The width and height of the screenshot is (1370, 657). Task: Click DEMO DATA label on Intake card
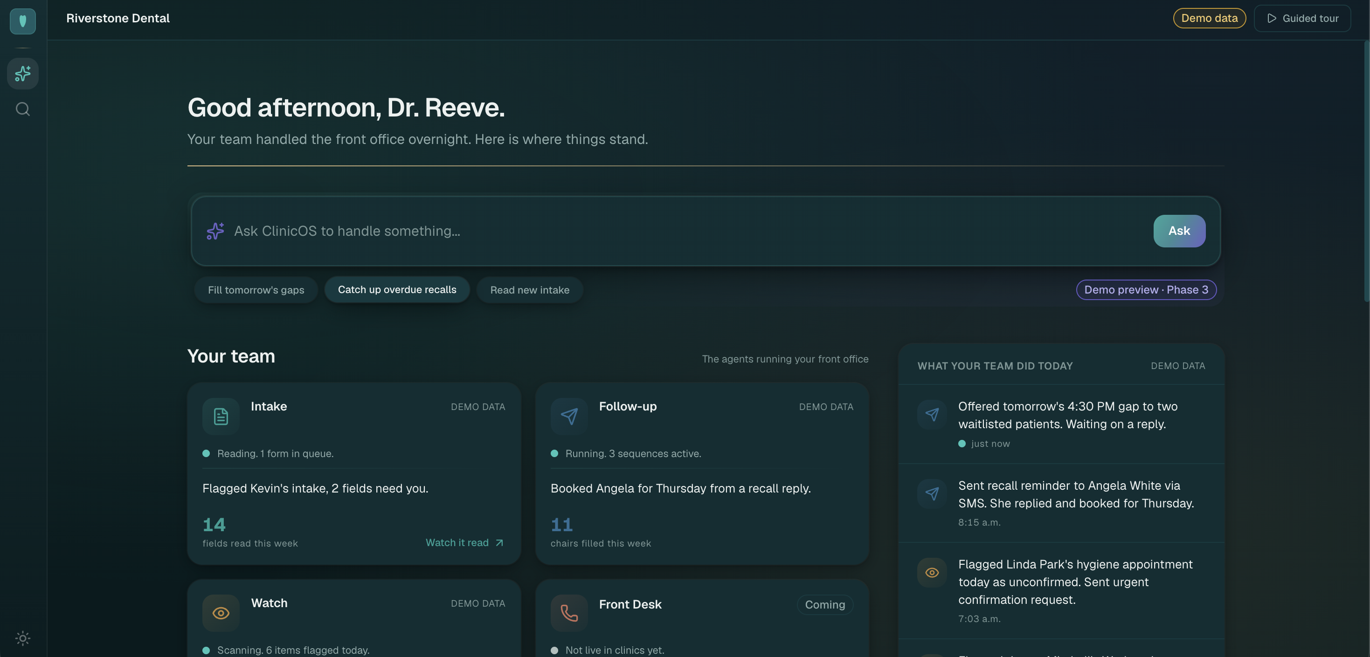(477, 407)
